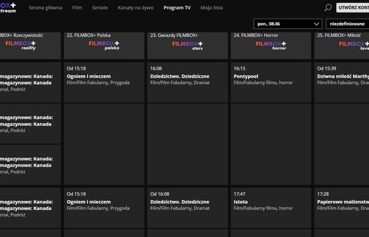Open FILMBOX+ reality channel logo
Screen dimensions: 369x237
click(x=20, y=45)
